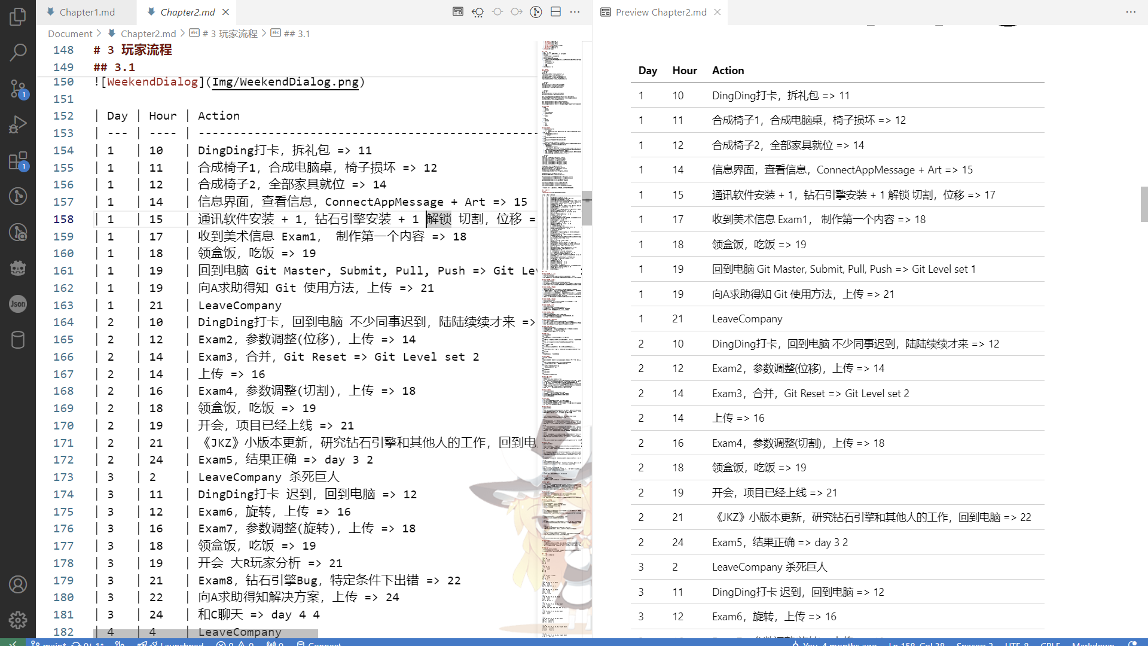
Task: Switch to Preview Chapter2.md tab
Action: 660,12
